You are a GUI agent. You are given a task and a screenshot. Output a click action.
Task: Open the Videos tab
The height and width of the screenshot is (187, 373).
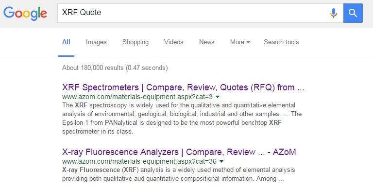tap(173, 42)
